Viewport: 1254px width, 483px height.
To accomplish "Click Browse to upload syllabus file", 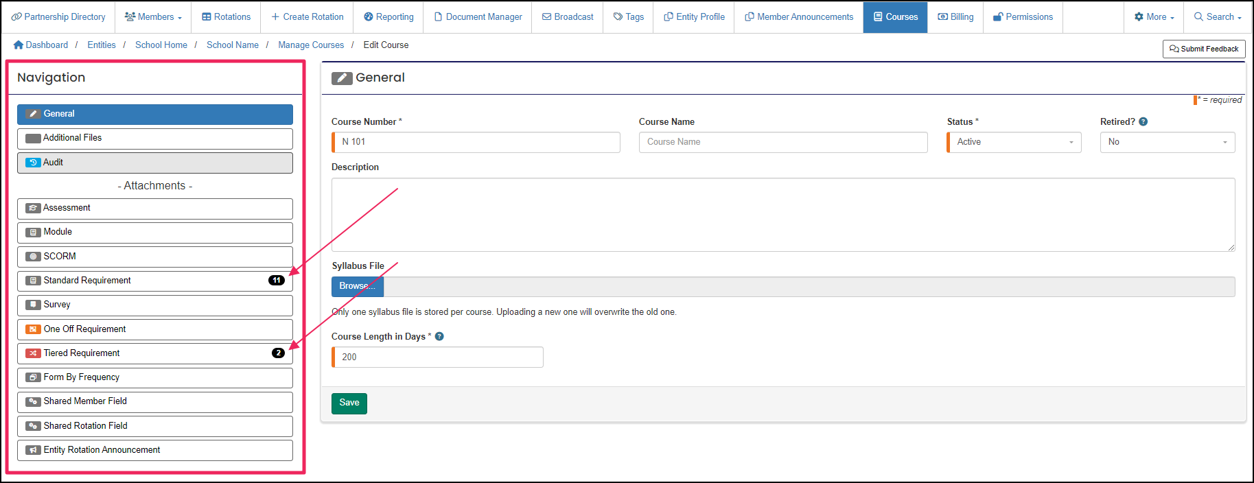I will tap(357, 287).
